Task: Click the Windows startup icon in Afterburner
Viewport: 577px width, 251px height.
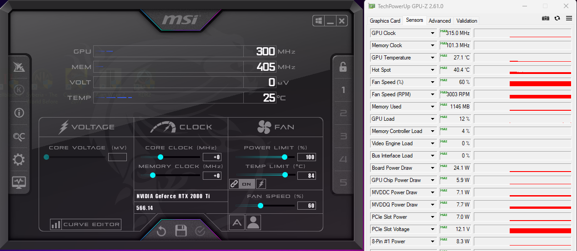Action: point(318,21)
